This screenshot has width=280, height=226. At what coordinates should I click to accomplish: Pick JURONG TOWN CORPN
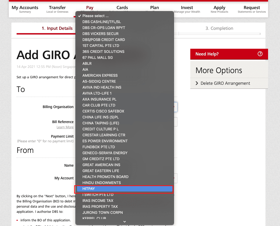125,213
